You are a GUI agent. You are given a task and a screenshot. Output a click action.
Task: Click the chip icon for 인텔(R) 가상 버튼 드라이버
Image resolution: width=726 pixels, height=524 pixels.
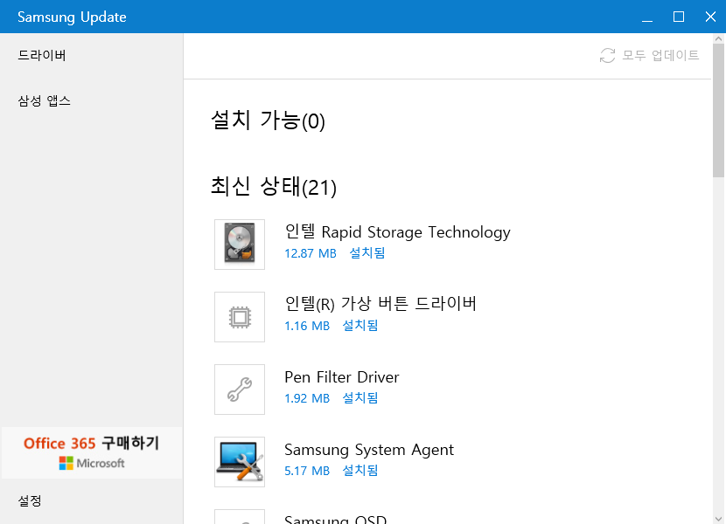coord(240,317)
